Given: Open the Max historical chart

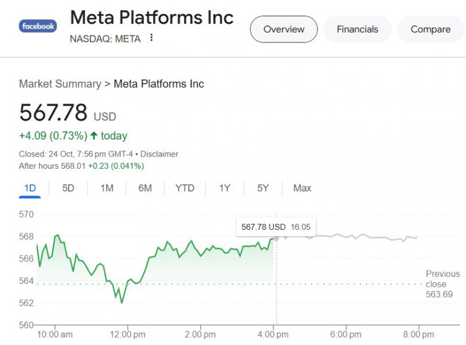Looking at the screenshot, I should pyautogui.click(x=301, y=188).
